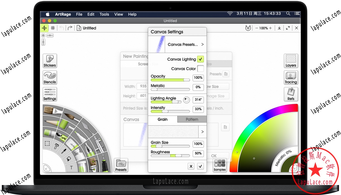Open the Refs panel
Screen dimensions: 341x195
[291, 94]
